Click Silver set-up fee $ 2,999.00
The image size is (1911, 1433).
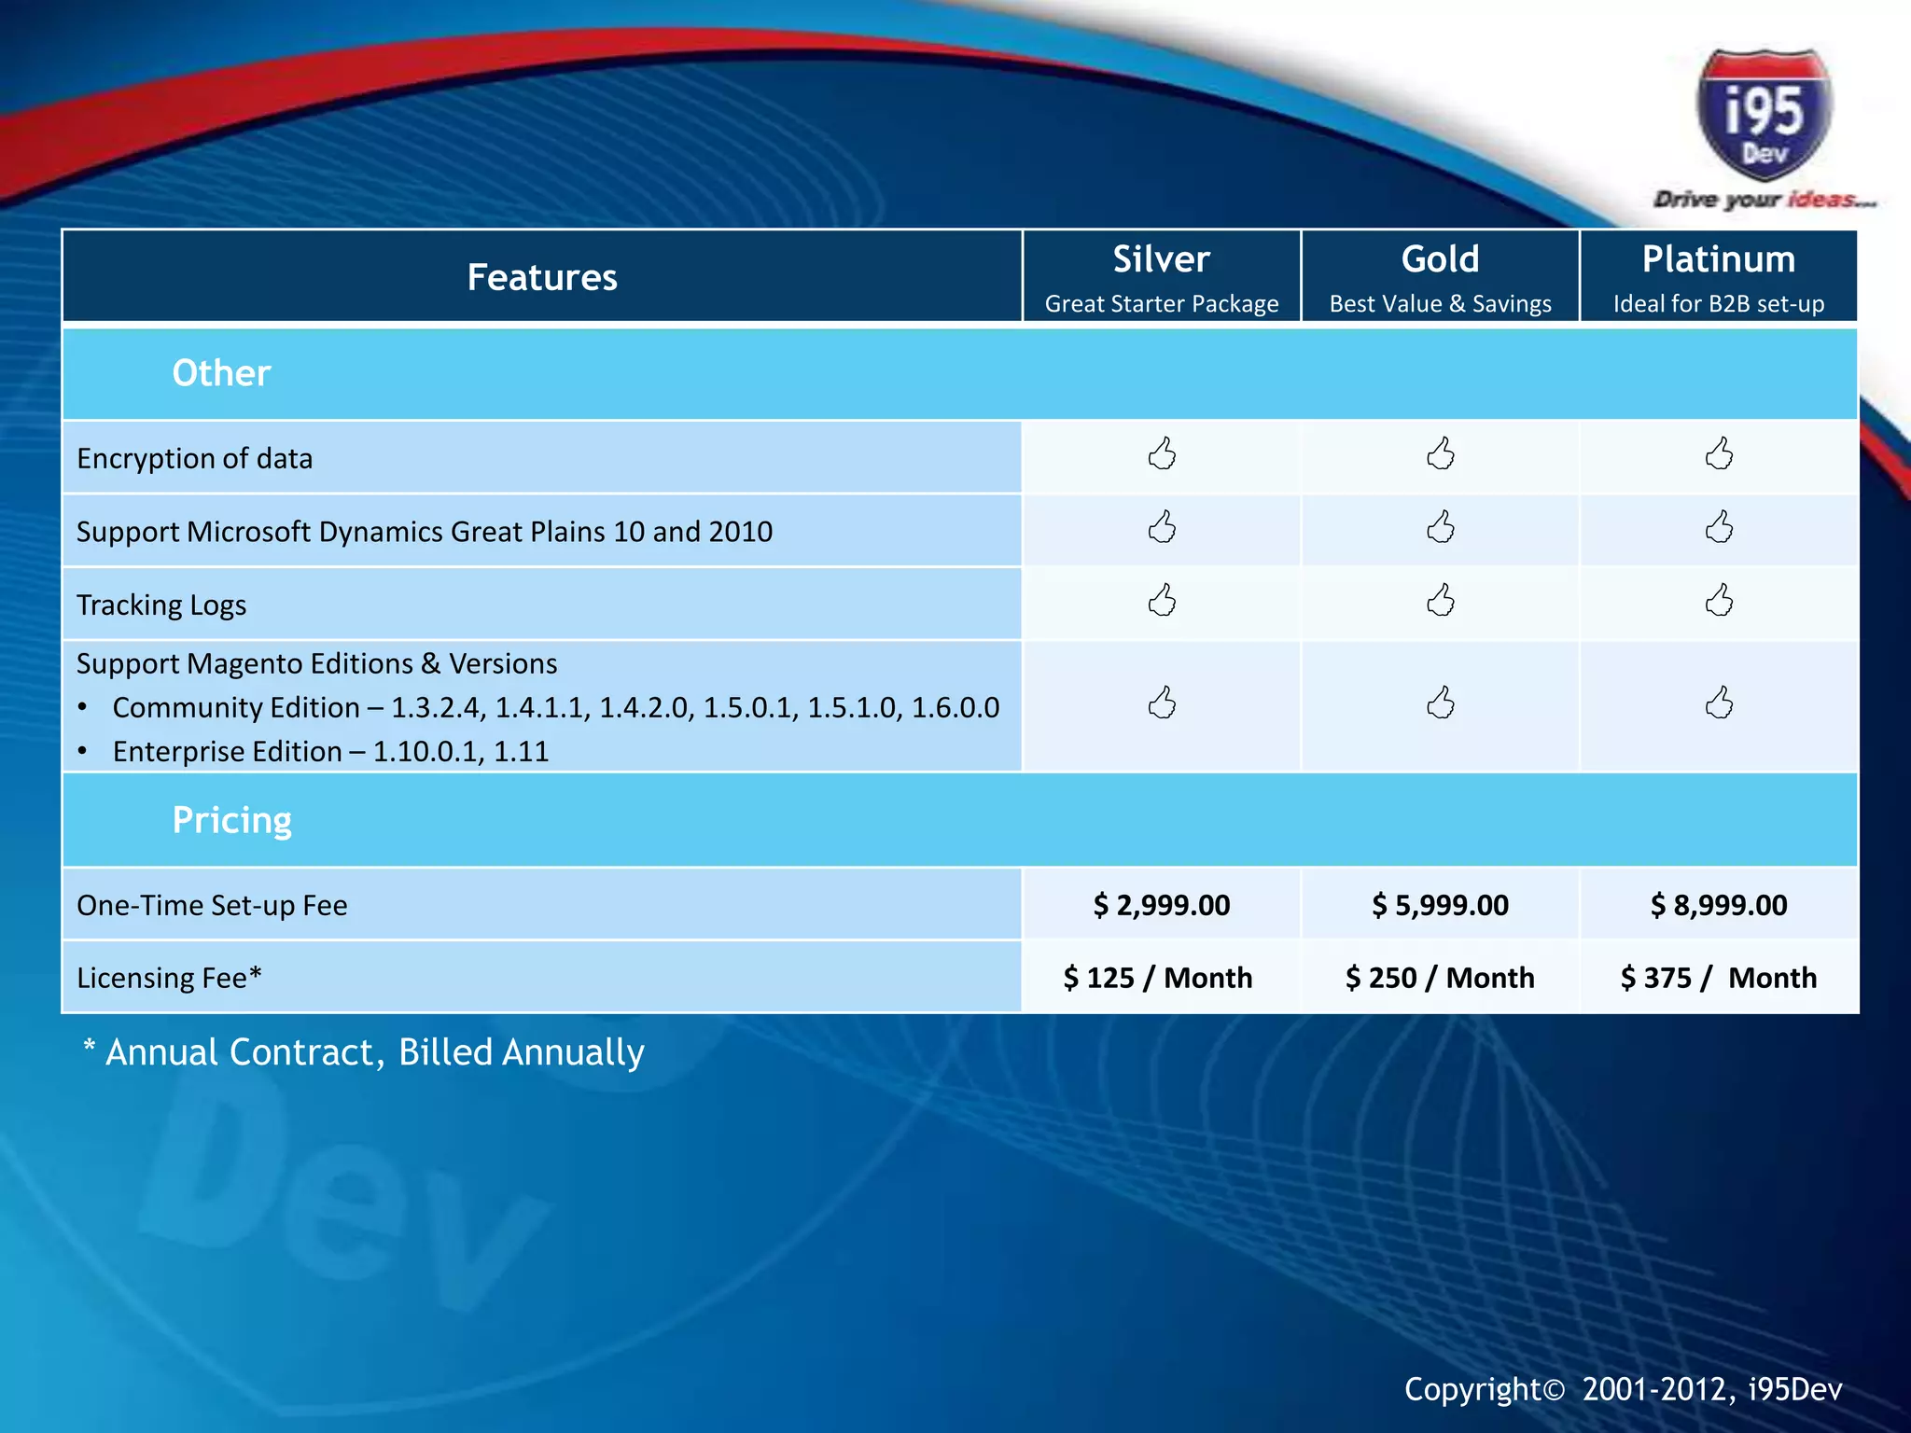tap(1162, 905)
